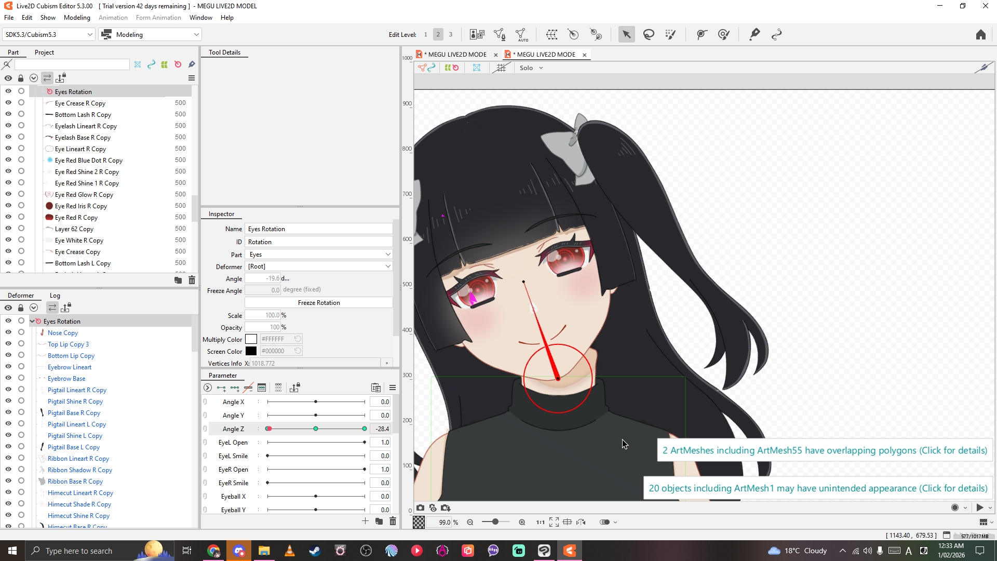Toggle the grid display icon
The image size is (997, 561).
(x=501, y=68)
